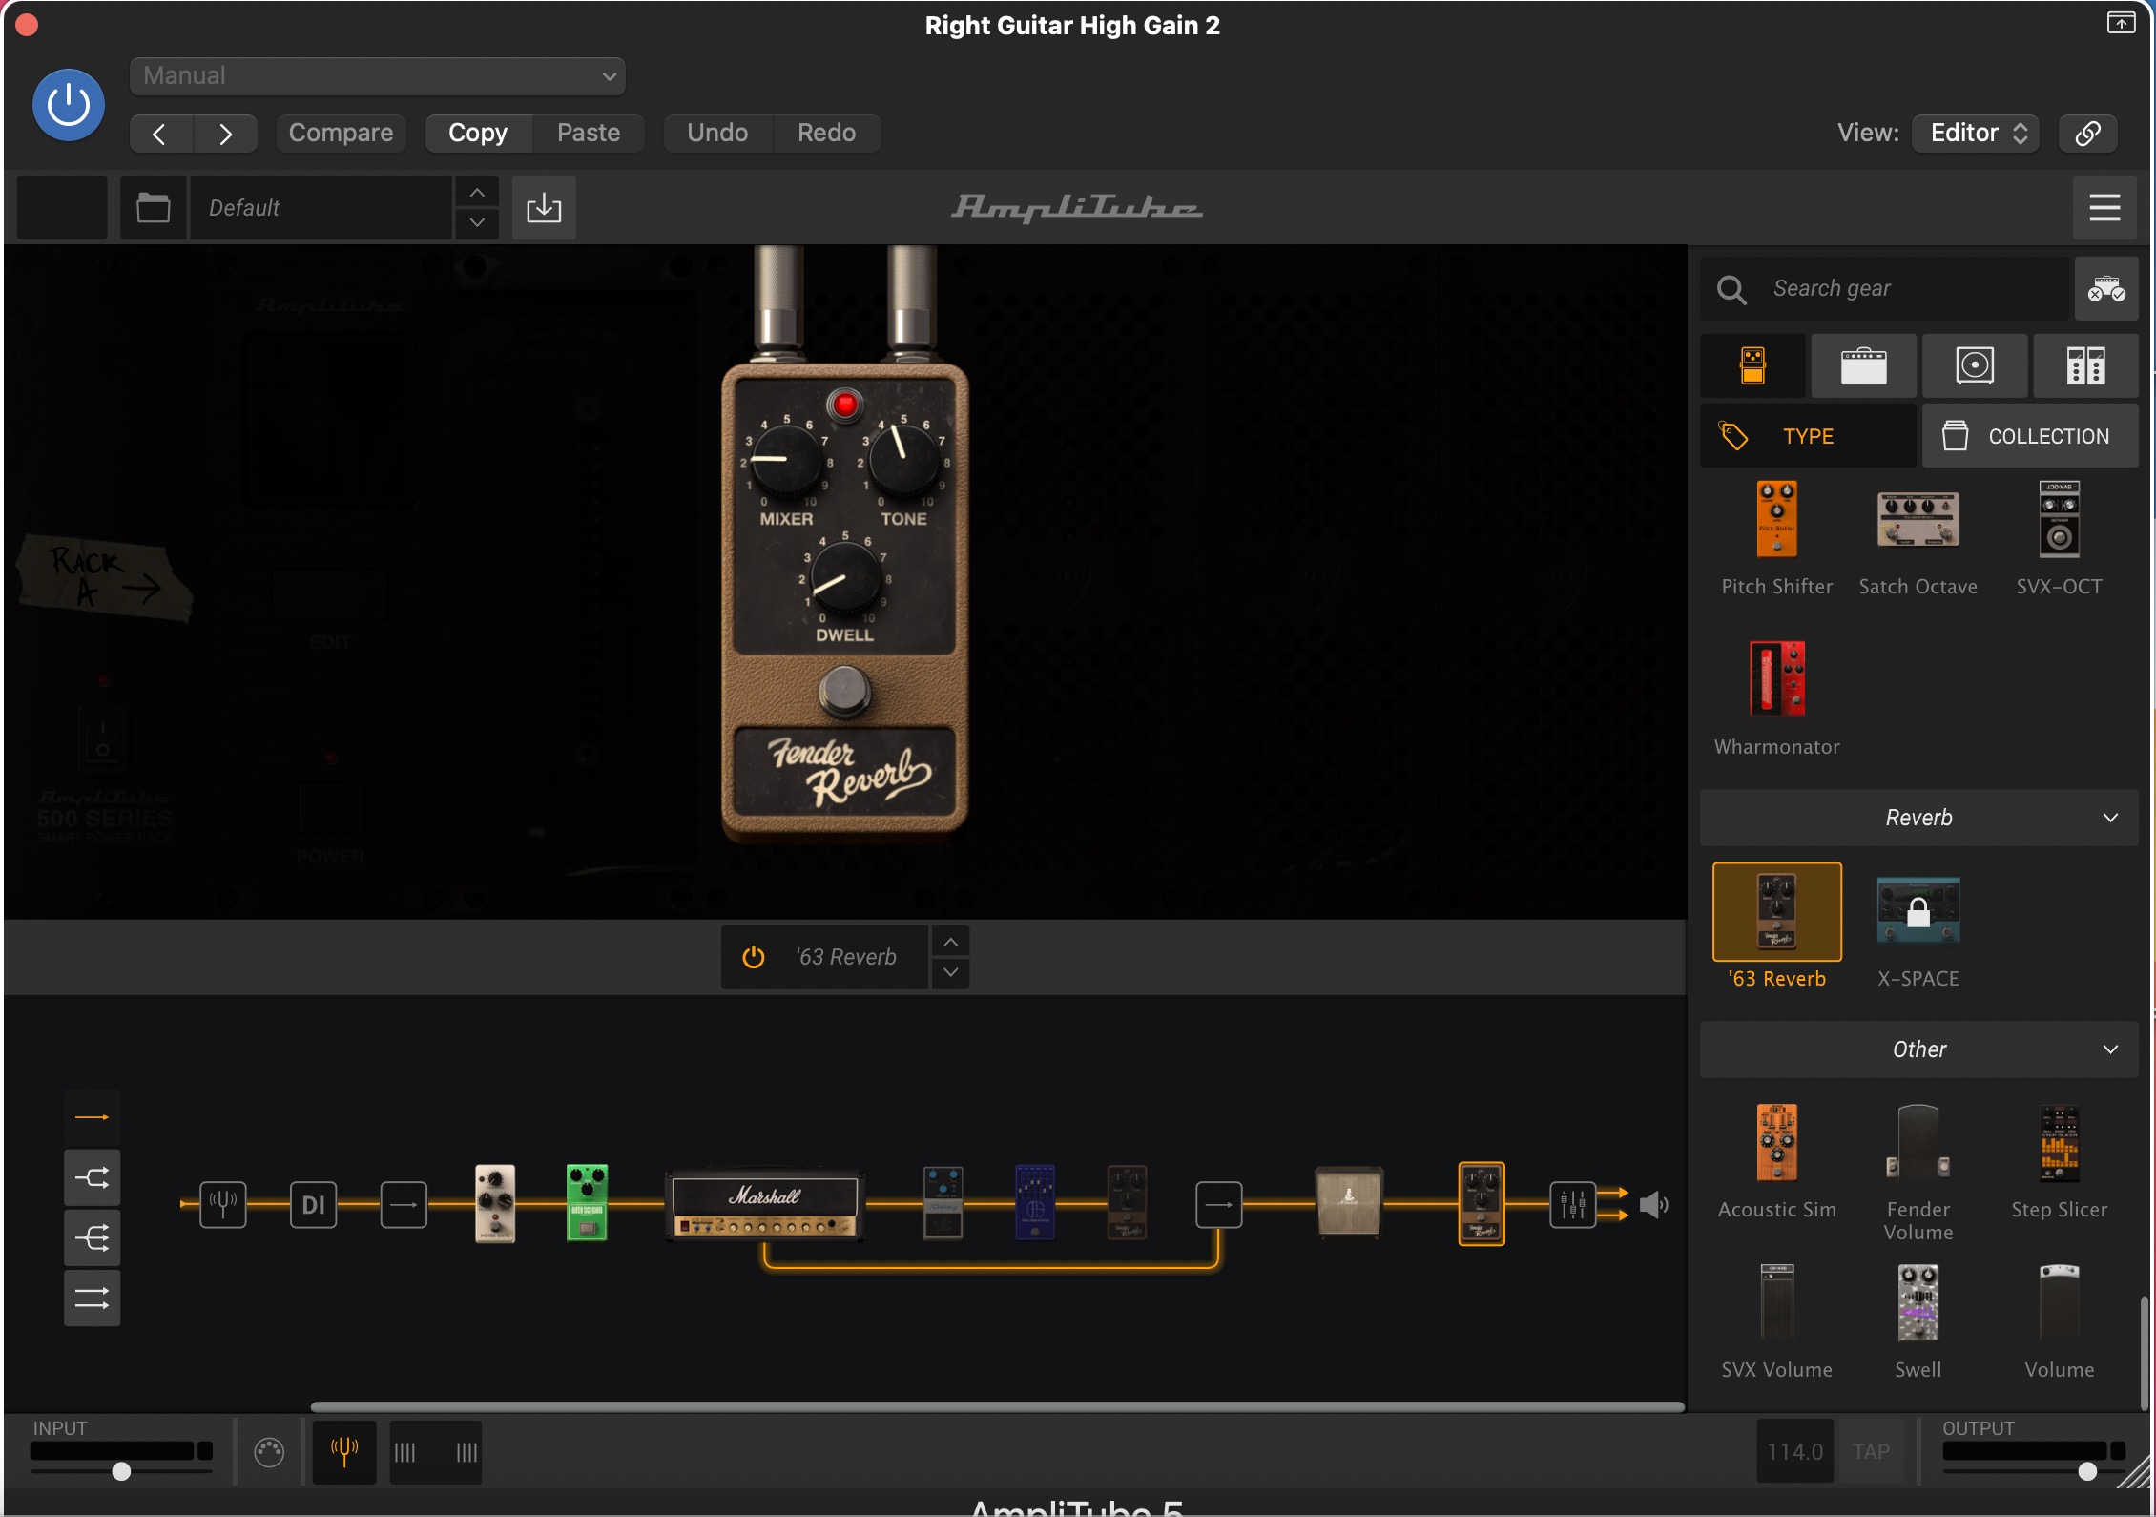Click the Fender Reverb footswitch
The width and height of the screenshot is (2156, 1517).
click(844, 691)
